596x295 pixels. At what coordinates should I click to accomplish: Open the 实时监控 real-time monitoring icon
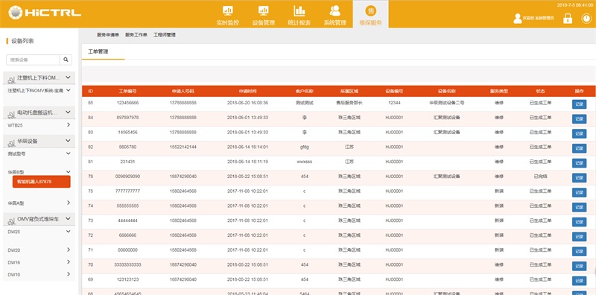tap(228, 10)
